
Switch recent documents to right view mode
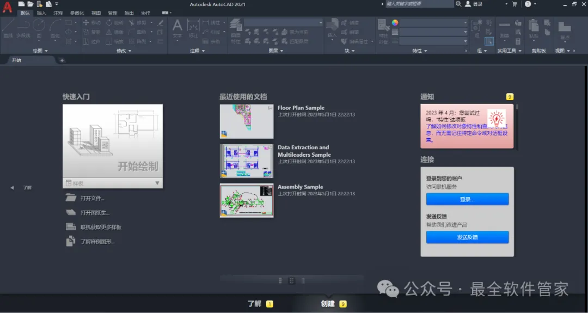tap(303, 280)
